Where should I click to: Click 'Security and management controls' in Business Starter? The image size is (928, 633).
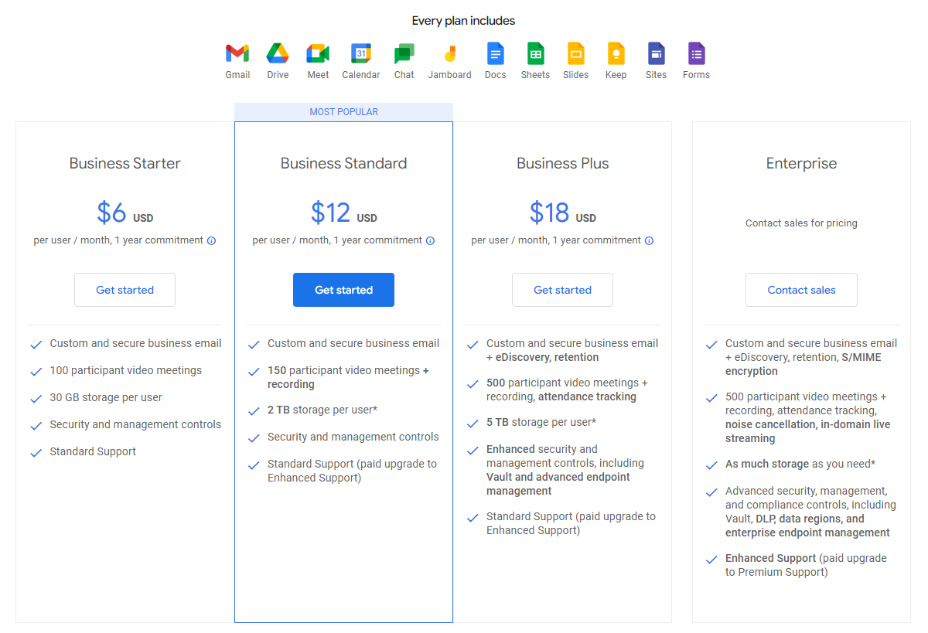point(135,424)
